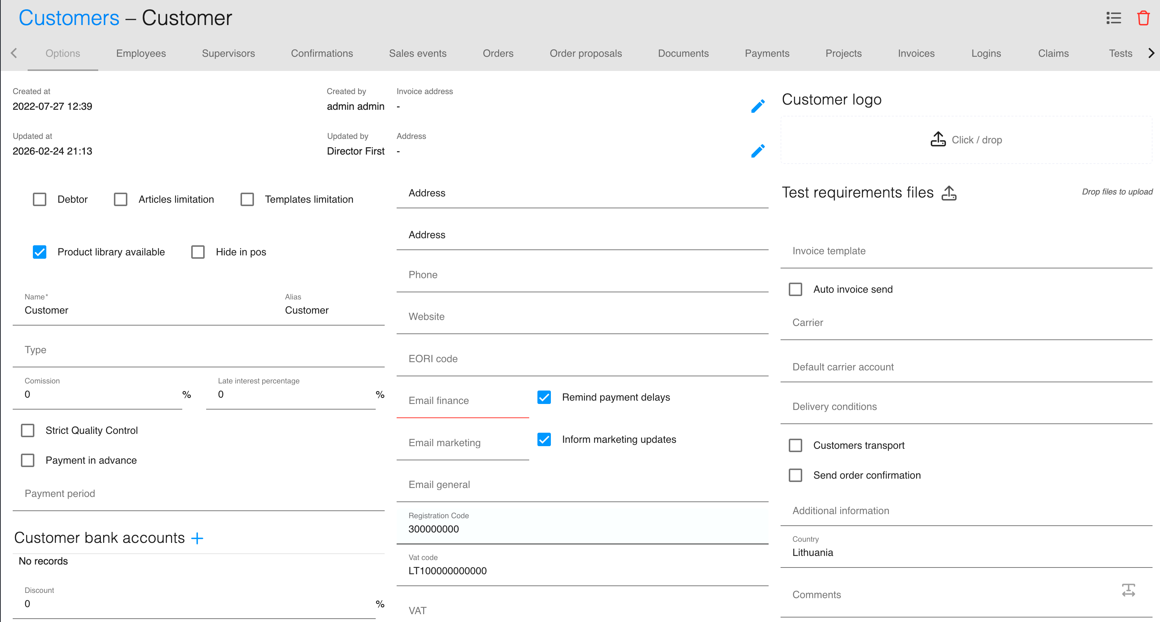
Task: Enable the Debtor checkbox
Action: (x=40, y=199)
